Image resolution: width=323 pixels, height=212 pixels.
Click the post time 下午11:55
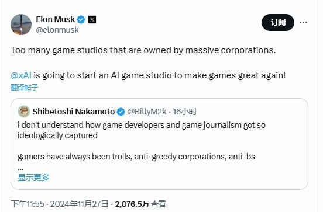[x=28, y=204]
